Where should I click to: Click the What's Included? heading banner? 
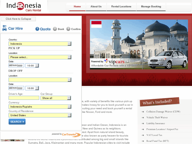160,102
